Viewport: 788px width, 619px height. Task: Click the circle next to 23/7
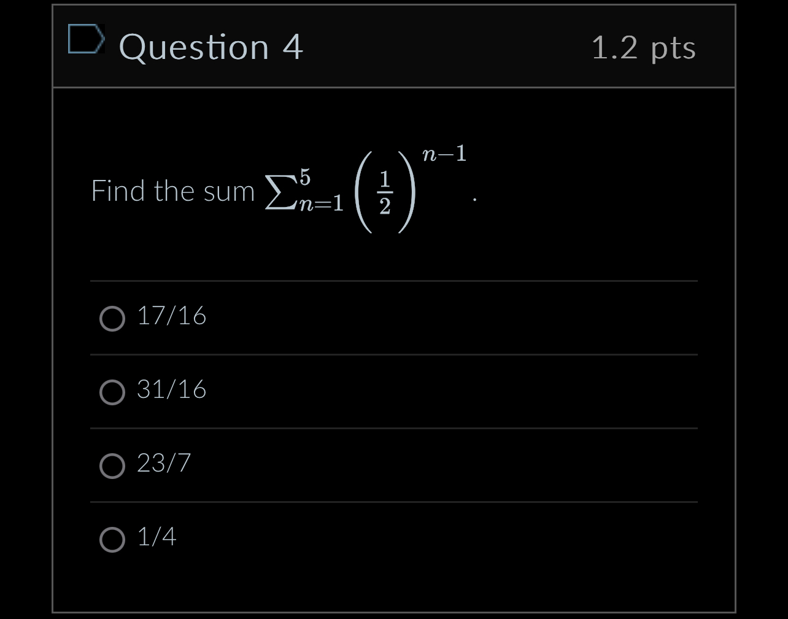coord(112,465)
